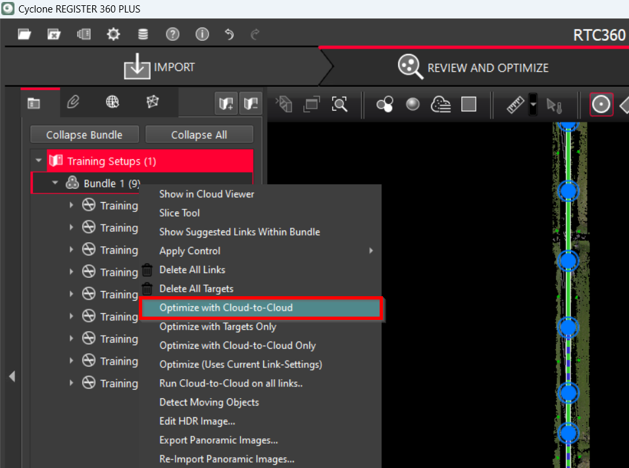This screenshot has width=629, height=468.
Task: Open the globe tab icon in side panel
Action: coord(113,102)
